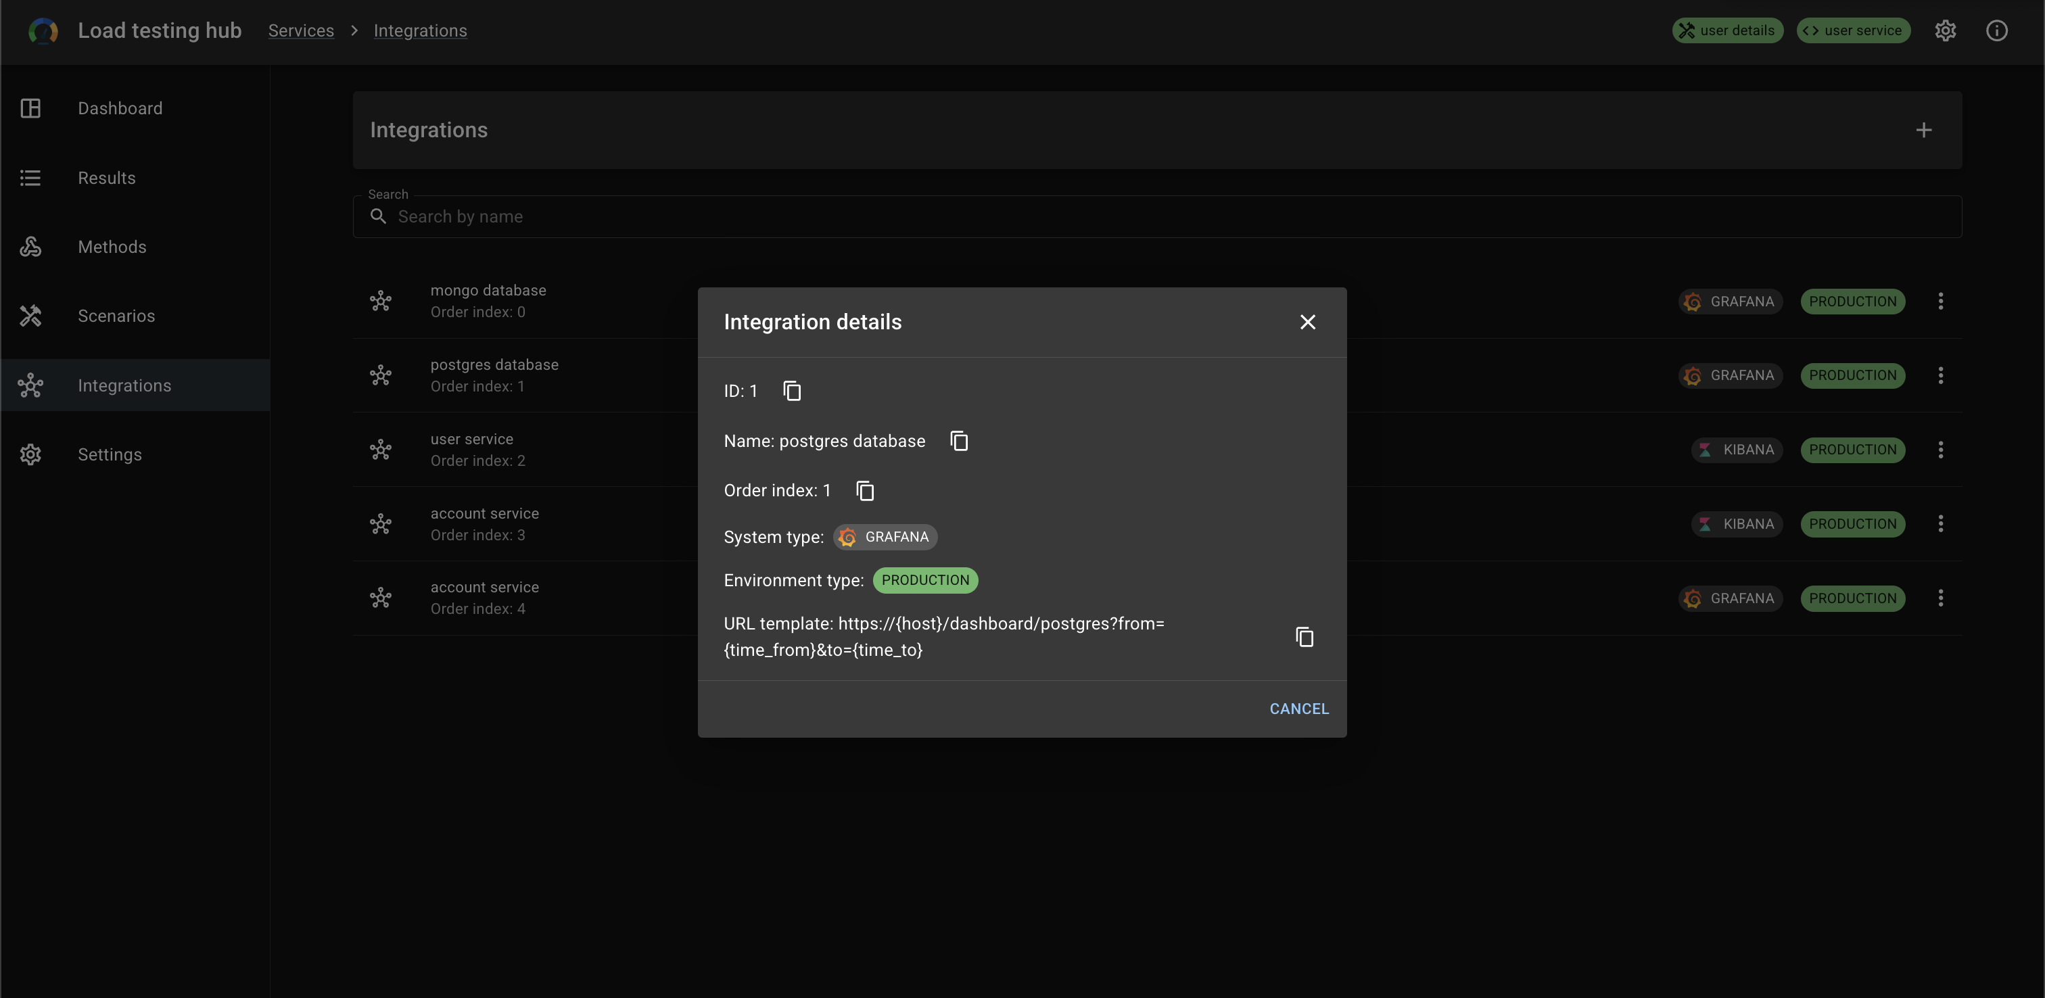Screen dimensions: 2045x998
Task: Open Scenarios in the sidebar
Action: click(135, 316)
